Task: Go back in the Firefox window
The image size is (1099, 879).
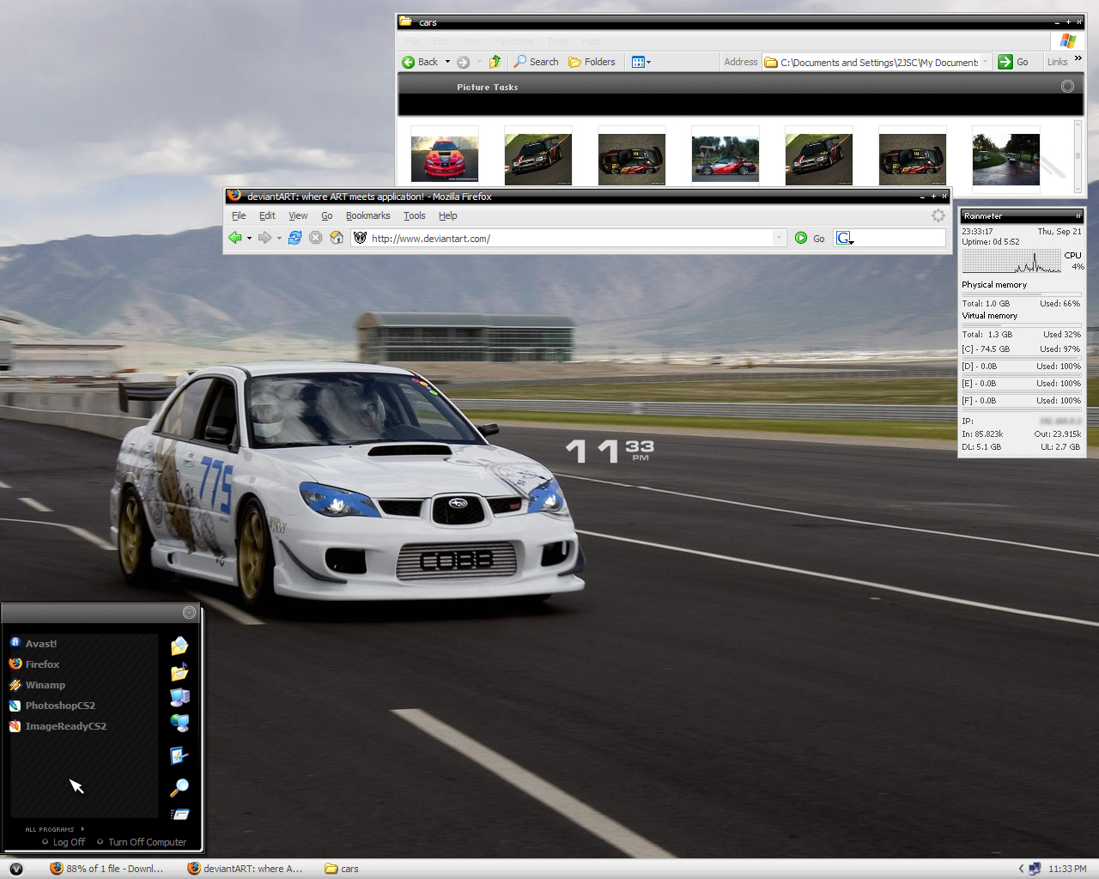Action: coord(234,238)
